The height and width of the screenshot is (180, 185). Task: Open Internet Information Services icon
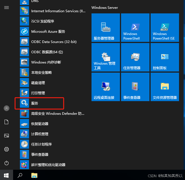pos(24,11)
